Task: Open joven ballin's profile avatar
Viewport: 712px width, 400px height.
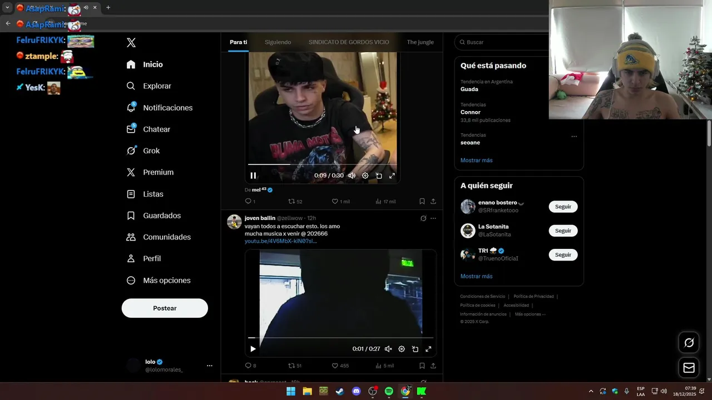Action: coord(234,222)
